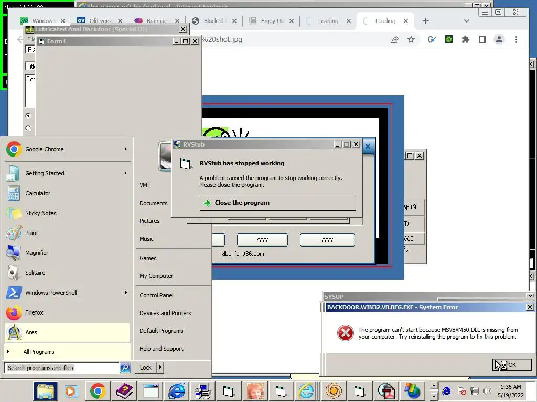The image size is (537, 402).
Task: Focus Search programs and files box
Action: click(x=62, y=368)
